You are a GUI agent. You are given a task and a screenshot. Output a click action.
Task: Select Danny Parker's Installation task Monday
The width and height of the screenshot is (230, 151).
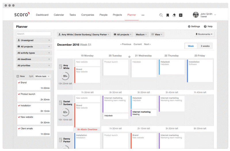pos(87,141)
